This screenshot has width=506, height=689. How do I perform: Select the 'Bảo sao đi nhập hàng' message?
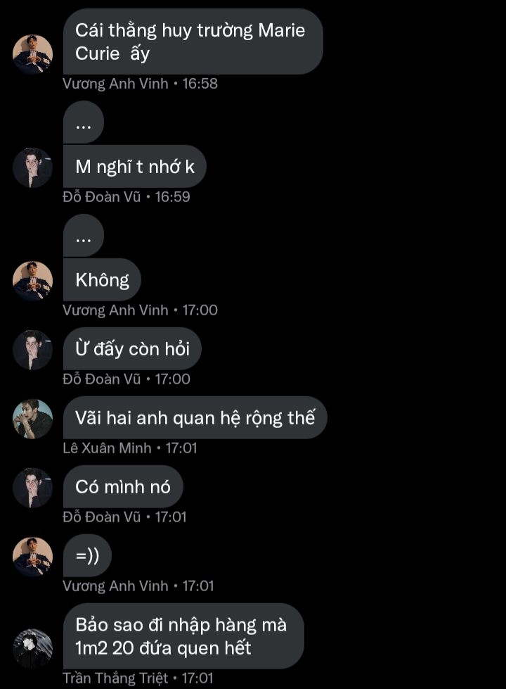[183, 636]
